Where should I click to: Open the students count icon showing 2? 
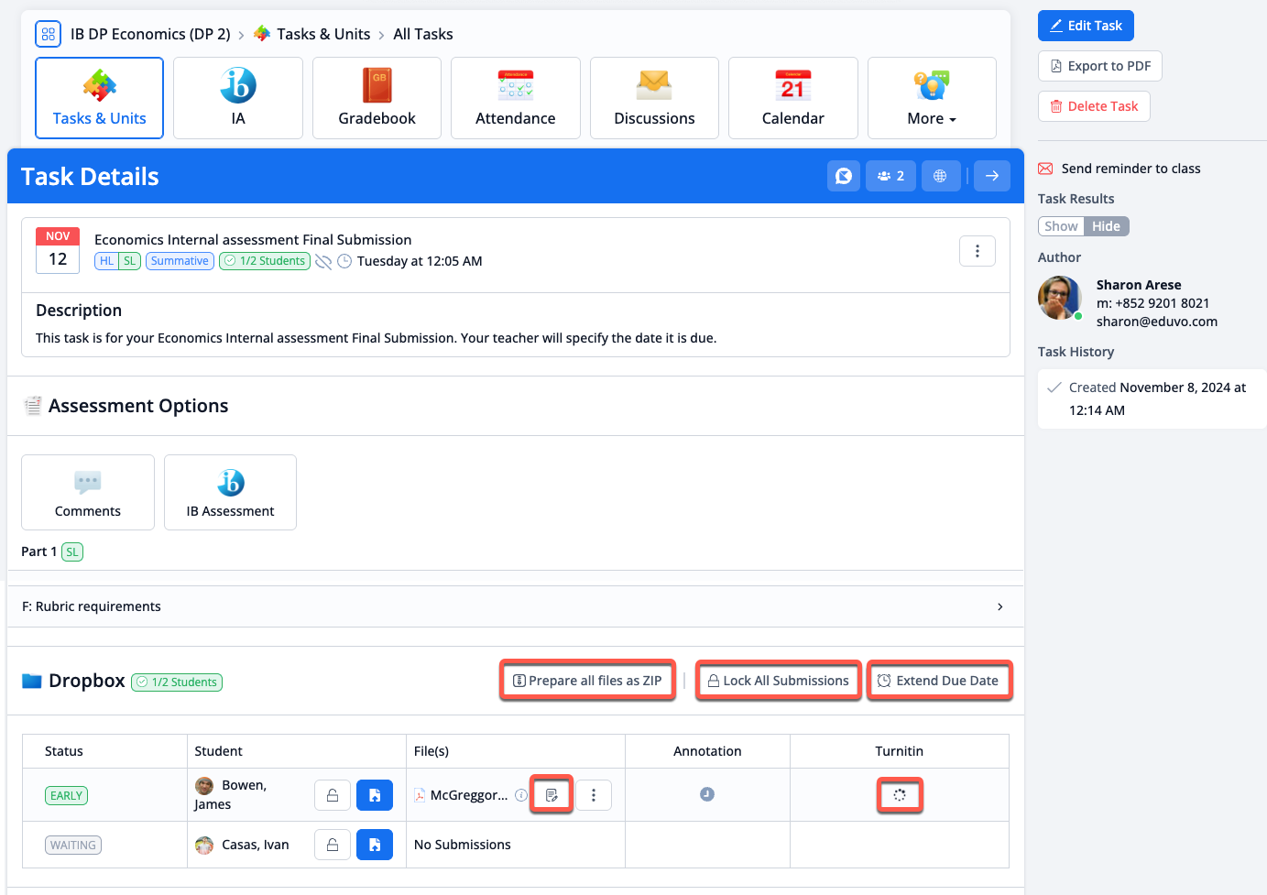pos(890,176)
